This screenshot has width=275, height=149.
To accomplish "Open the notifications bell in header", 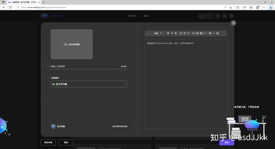I will pos(225,16).
